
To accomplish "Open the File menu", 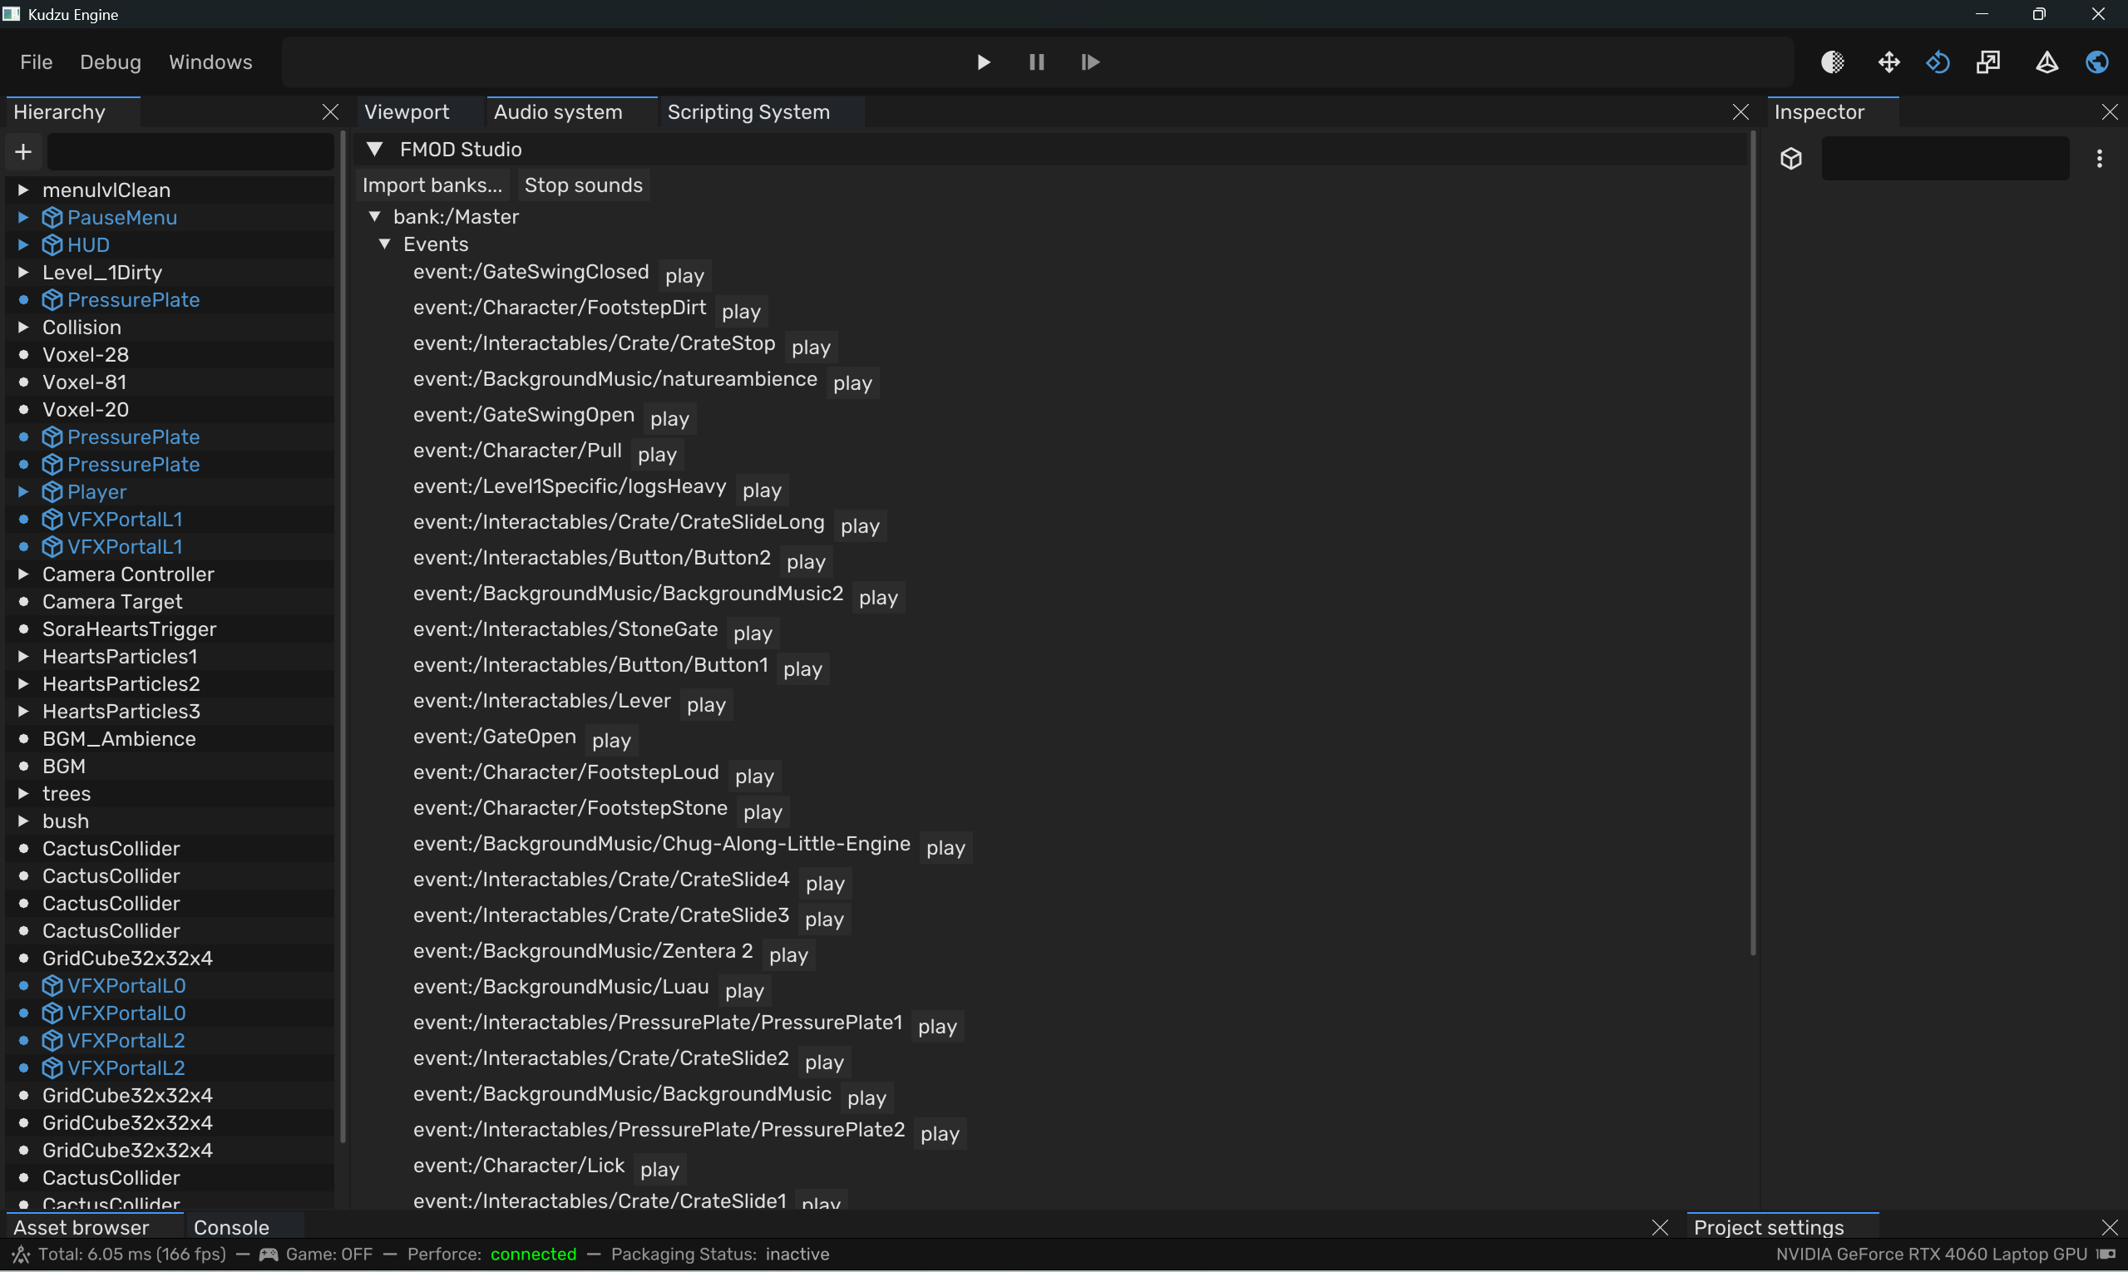I will click(x=36, y=62).
